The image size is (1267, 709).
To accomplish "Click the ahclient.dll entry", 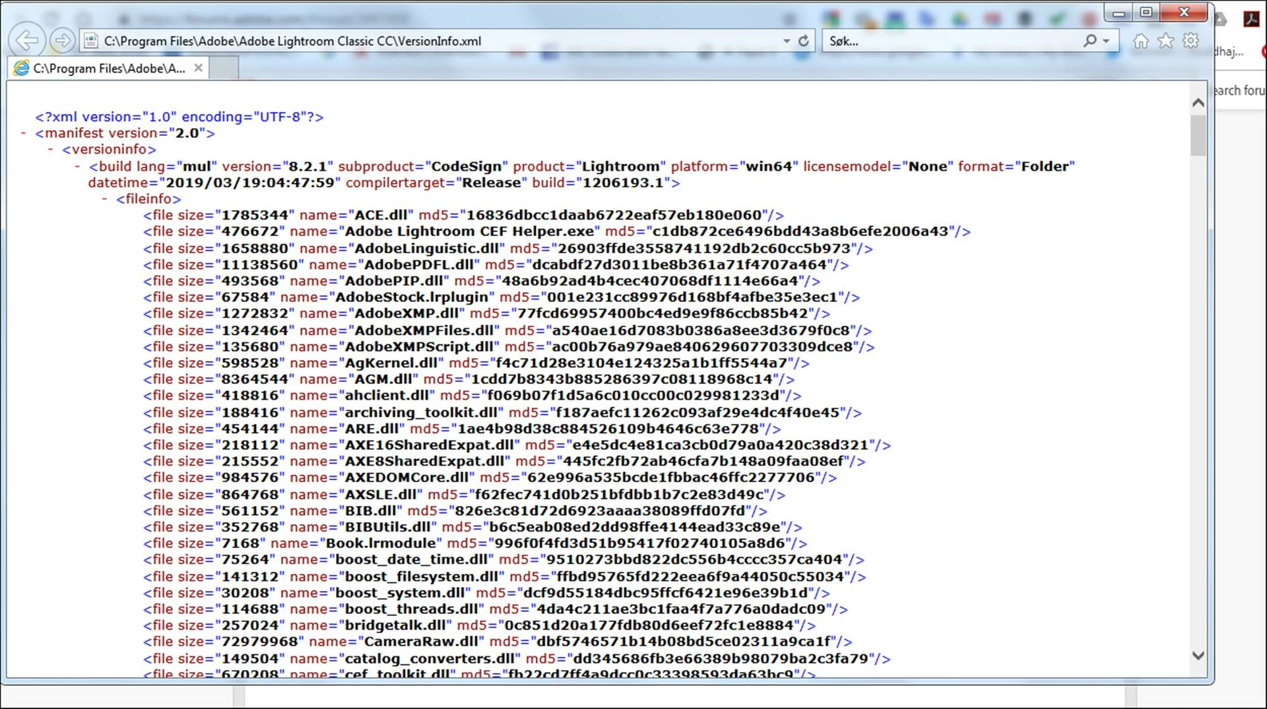I will click(472, 396).
